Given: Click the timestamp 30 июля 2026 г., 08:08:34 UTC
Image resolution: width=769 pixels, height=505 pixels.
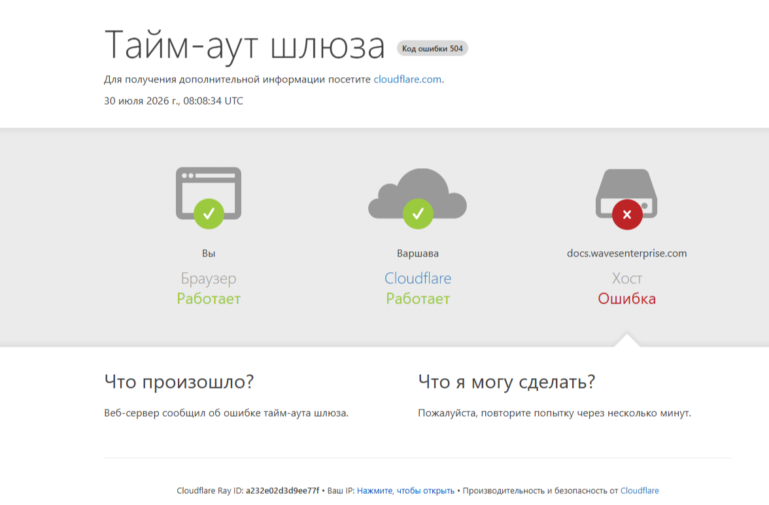Looking at the screenshot, I should (x=174, y=101).
